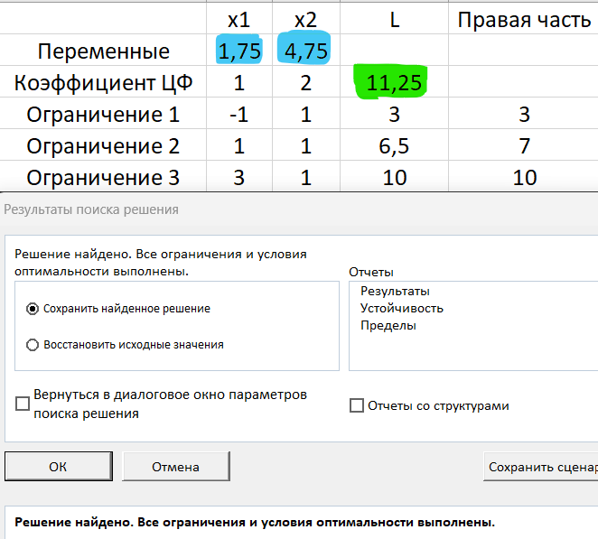Select 'Пределы' report entry
This screenshot has height=539, width=598.
[388, 326]
